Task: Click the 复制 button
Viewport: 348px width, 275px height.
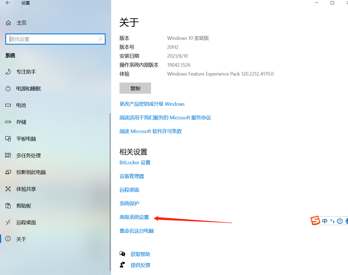Action: [135, 88]
